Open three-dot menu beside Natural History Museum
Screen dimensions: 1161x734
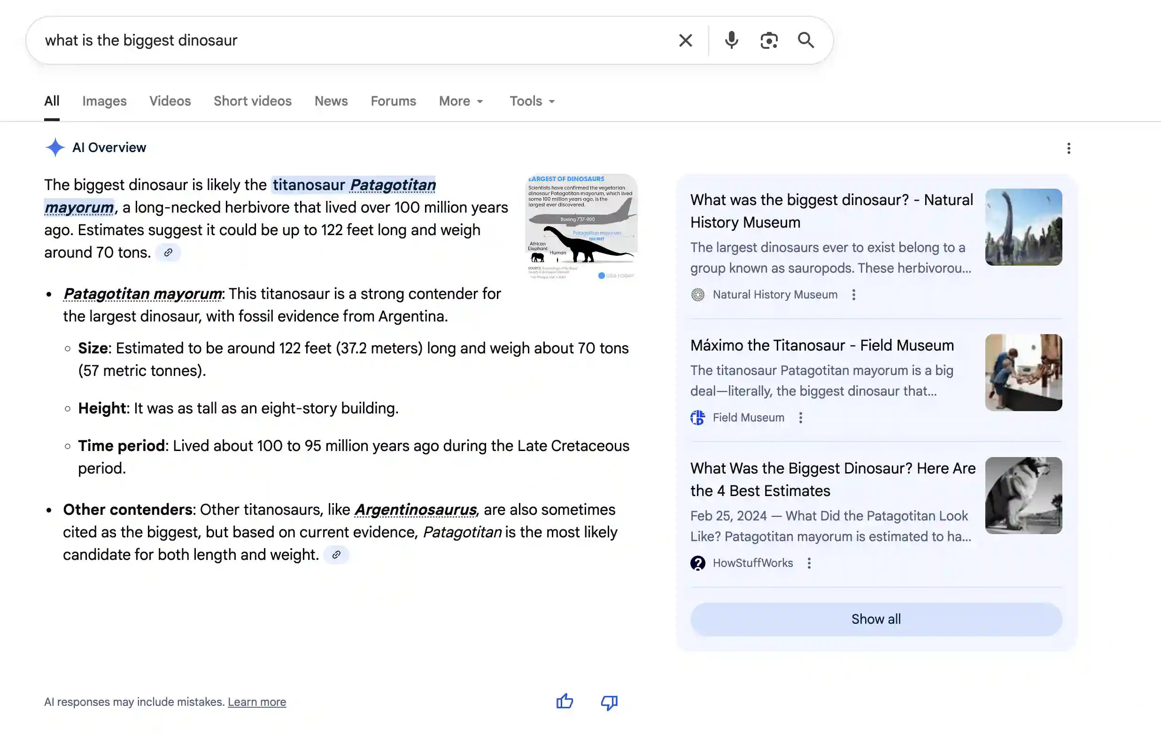tap(853, 295)
